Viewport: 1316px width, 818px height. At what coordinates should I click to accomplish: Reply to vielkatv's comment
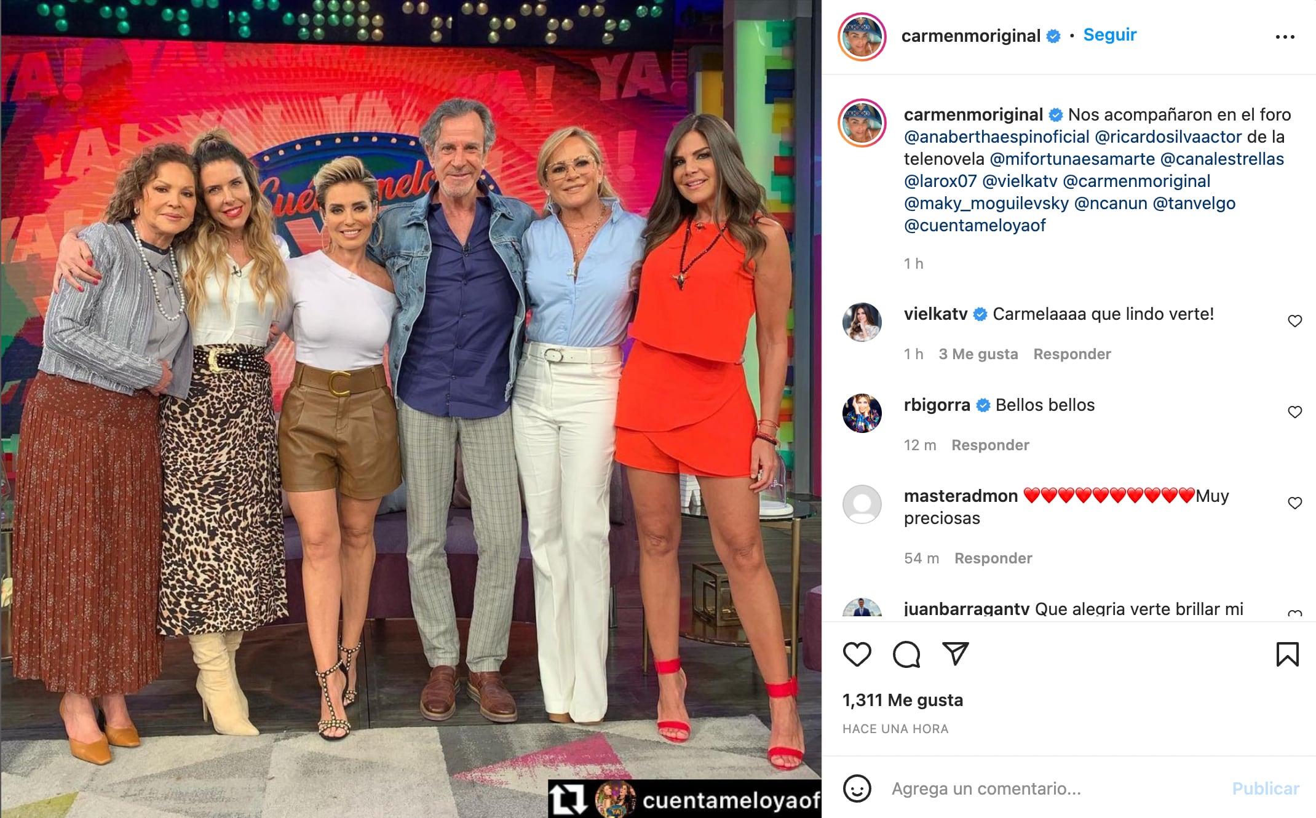tap(1072, 354)
